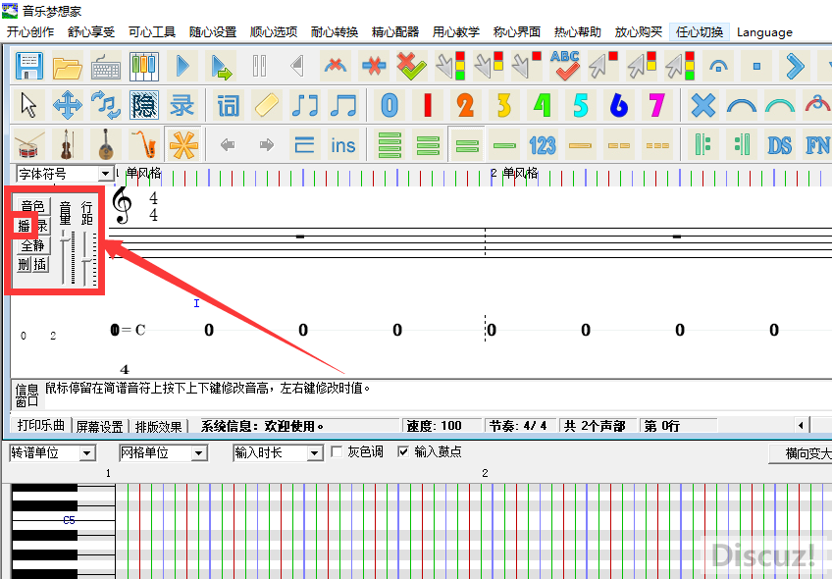Image resolution: width=832 pixels, height=579 pixels.
Task: Select the four-line green staff icon
Action: click(390, 145)
